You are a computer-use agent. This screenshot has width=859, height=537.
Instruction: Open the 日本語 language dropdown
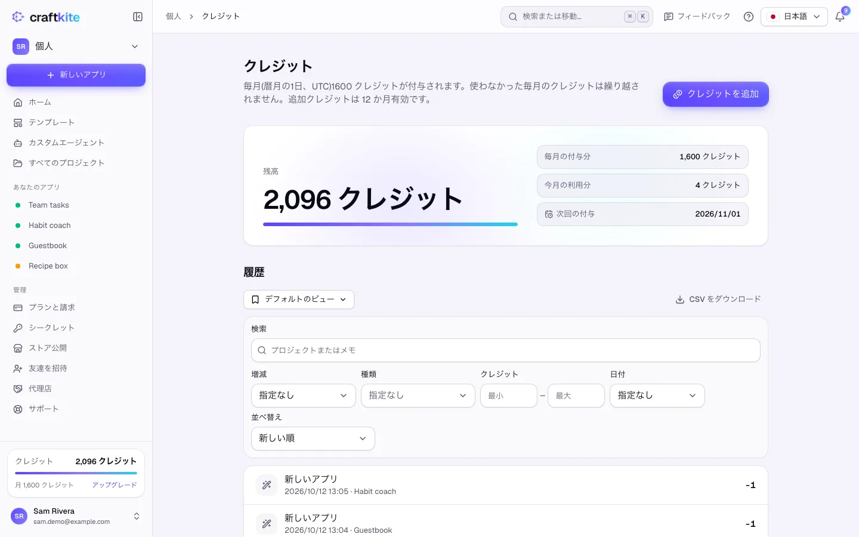click(x=794, y=17)
